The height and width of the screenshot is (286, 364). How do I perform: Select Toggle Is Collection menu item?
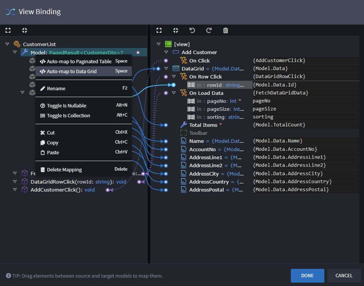click(83, 115)
